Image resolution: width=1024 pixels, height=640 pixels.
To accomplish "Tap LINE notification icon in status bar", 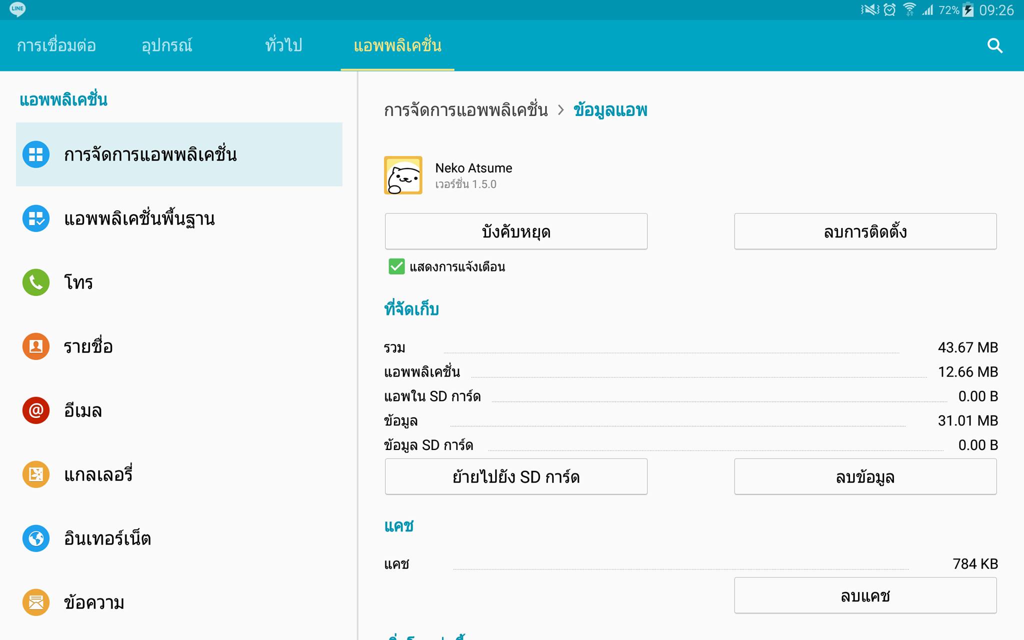I will click(17, 9).
